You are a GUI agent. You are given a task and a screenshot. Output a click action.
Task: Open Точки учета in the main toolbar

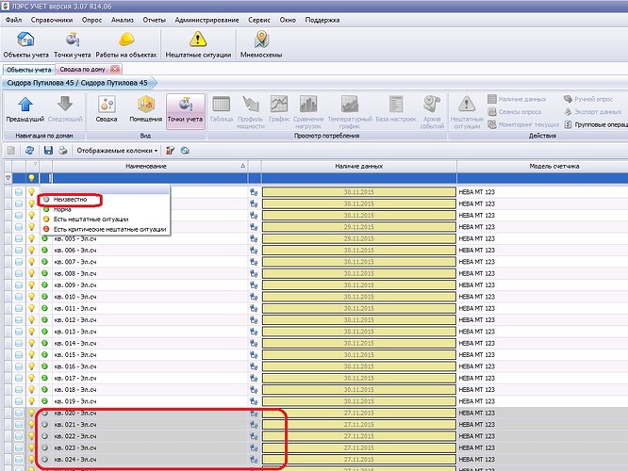click(72, 45)
